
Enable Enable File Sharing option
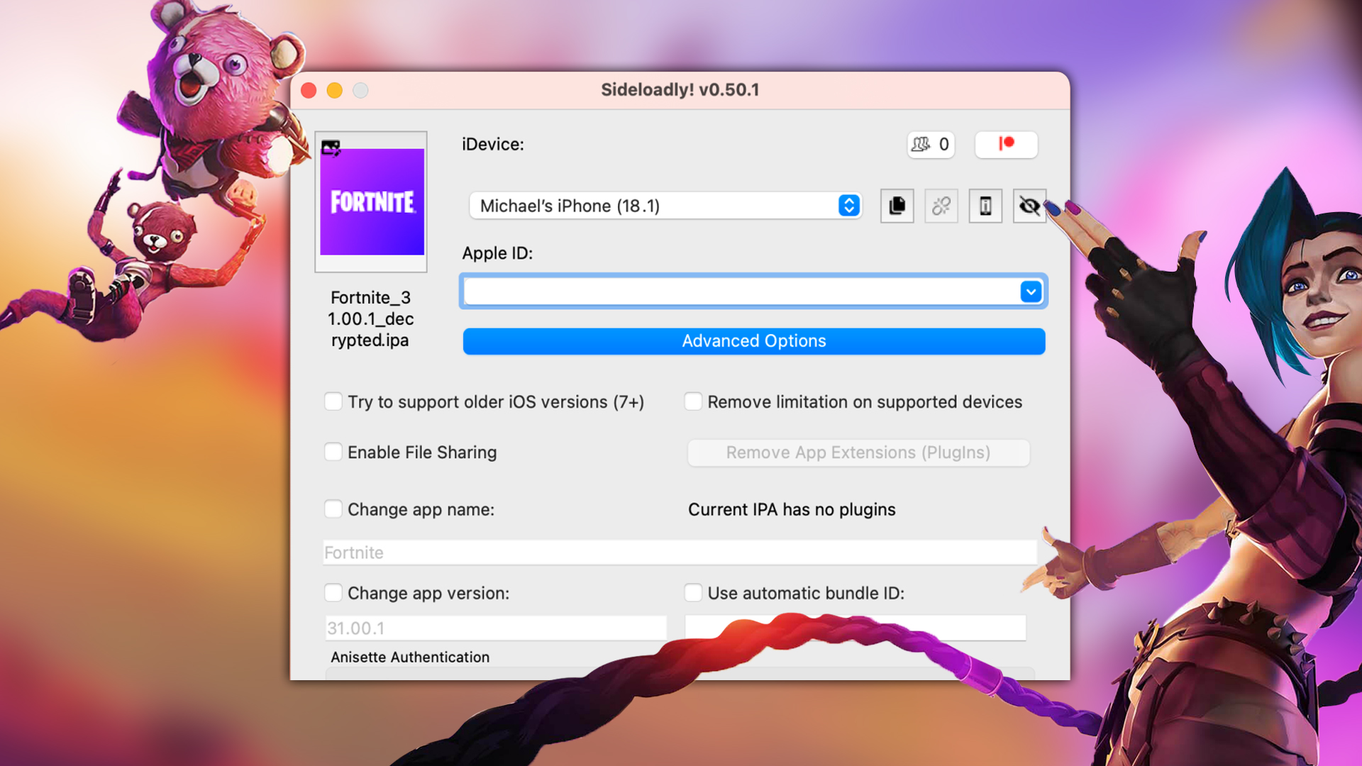(x=334, y=454)
